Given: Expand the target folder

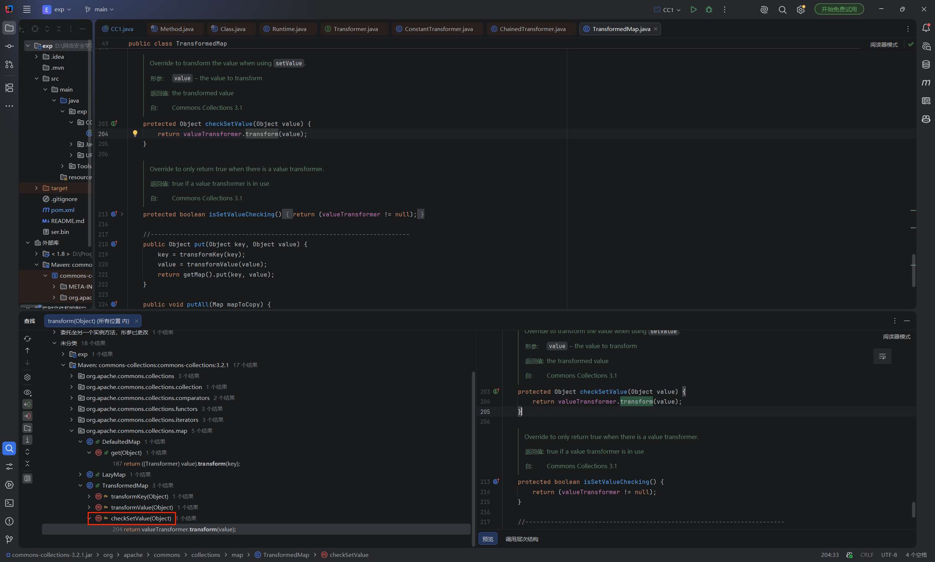Looking at the screenshot, I should (37, 188).
